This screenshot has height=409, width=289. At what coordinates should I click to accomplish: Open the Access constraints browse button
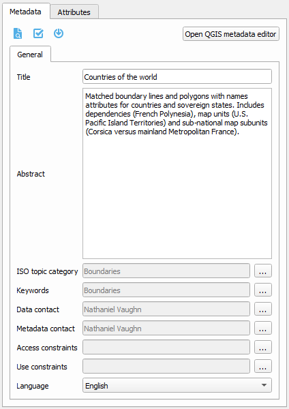coord(263,347)
